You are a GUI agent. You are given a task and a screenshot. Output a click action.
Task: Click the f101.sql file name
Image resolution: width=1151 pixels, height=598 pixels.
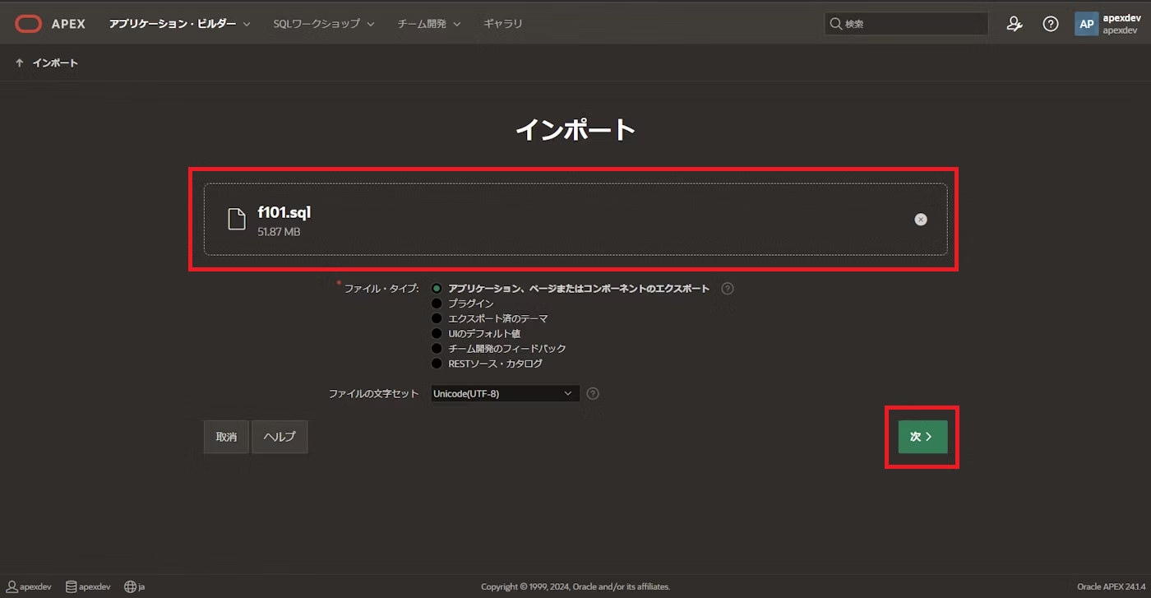pyautogui.click(x=284, y=212)
